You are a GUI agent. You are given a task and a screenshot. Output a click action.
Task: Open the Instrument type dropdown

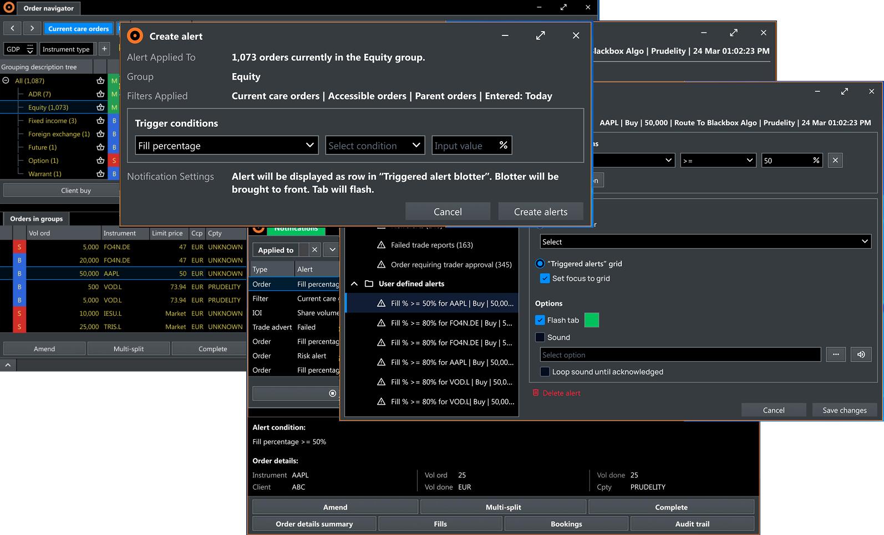pos(67,49)
